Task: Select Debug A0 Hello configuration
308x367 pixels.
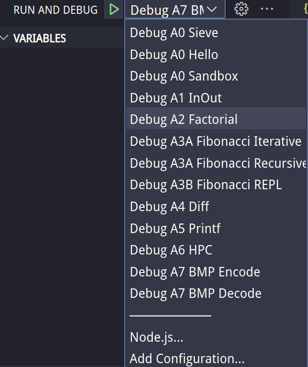Action: [x=174, y=55]
